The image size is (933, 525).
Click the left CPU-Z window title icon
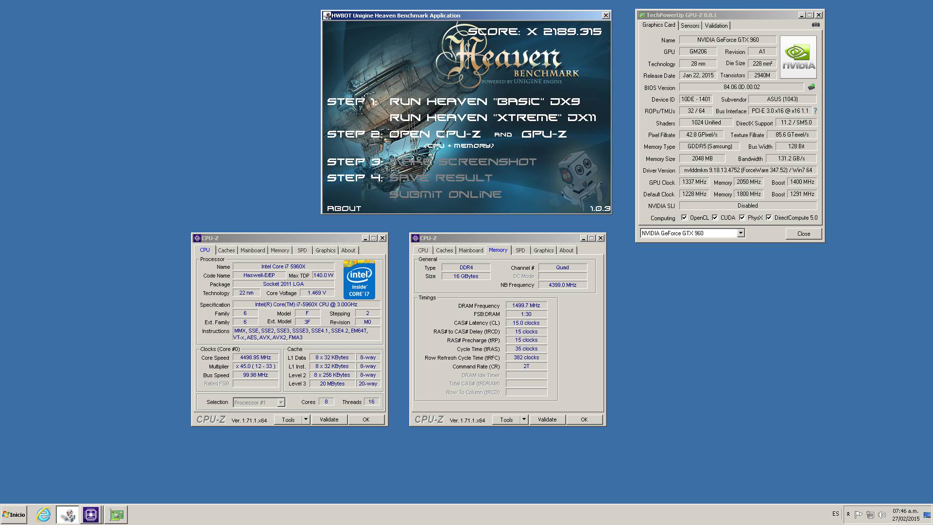(x=197, y=238)
